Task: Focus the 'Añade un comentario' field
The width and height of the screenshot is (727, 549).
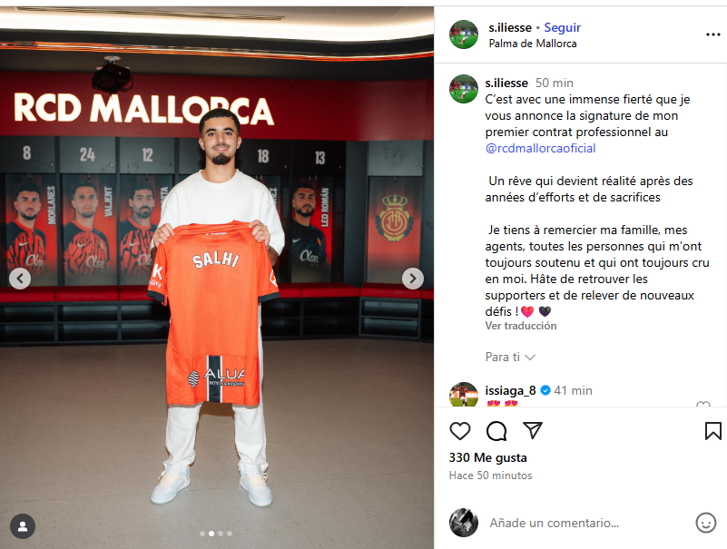Action: click(x=589, y=523)
